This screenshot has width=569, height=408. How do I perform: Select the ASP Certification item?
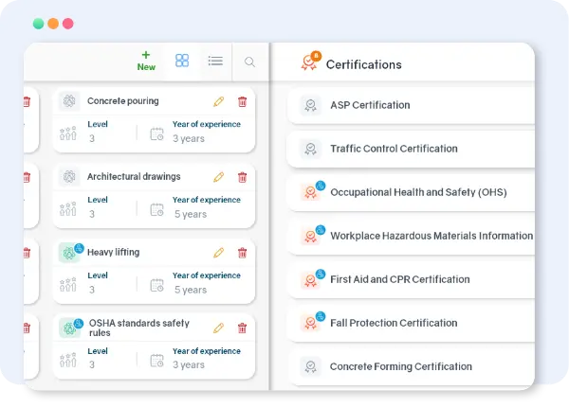tap(370, 105)
